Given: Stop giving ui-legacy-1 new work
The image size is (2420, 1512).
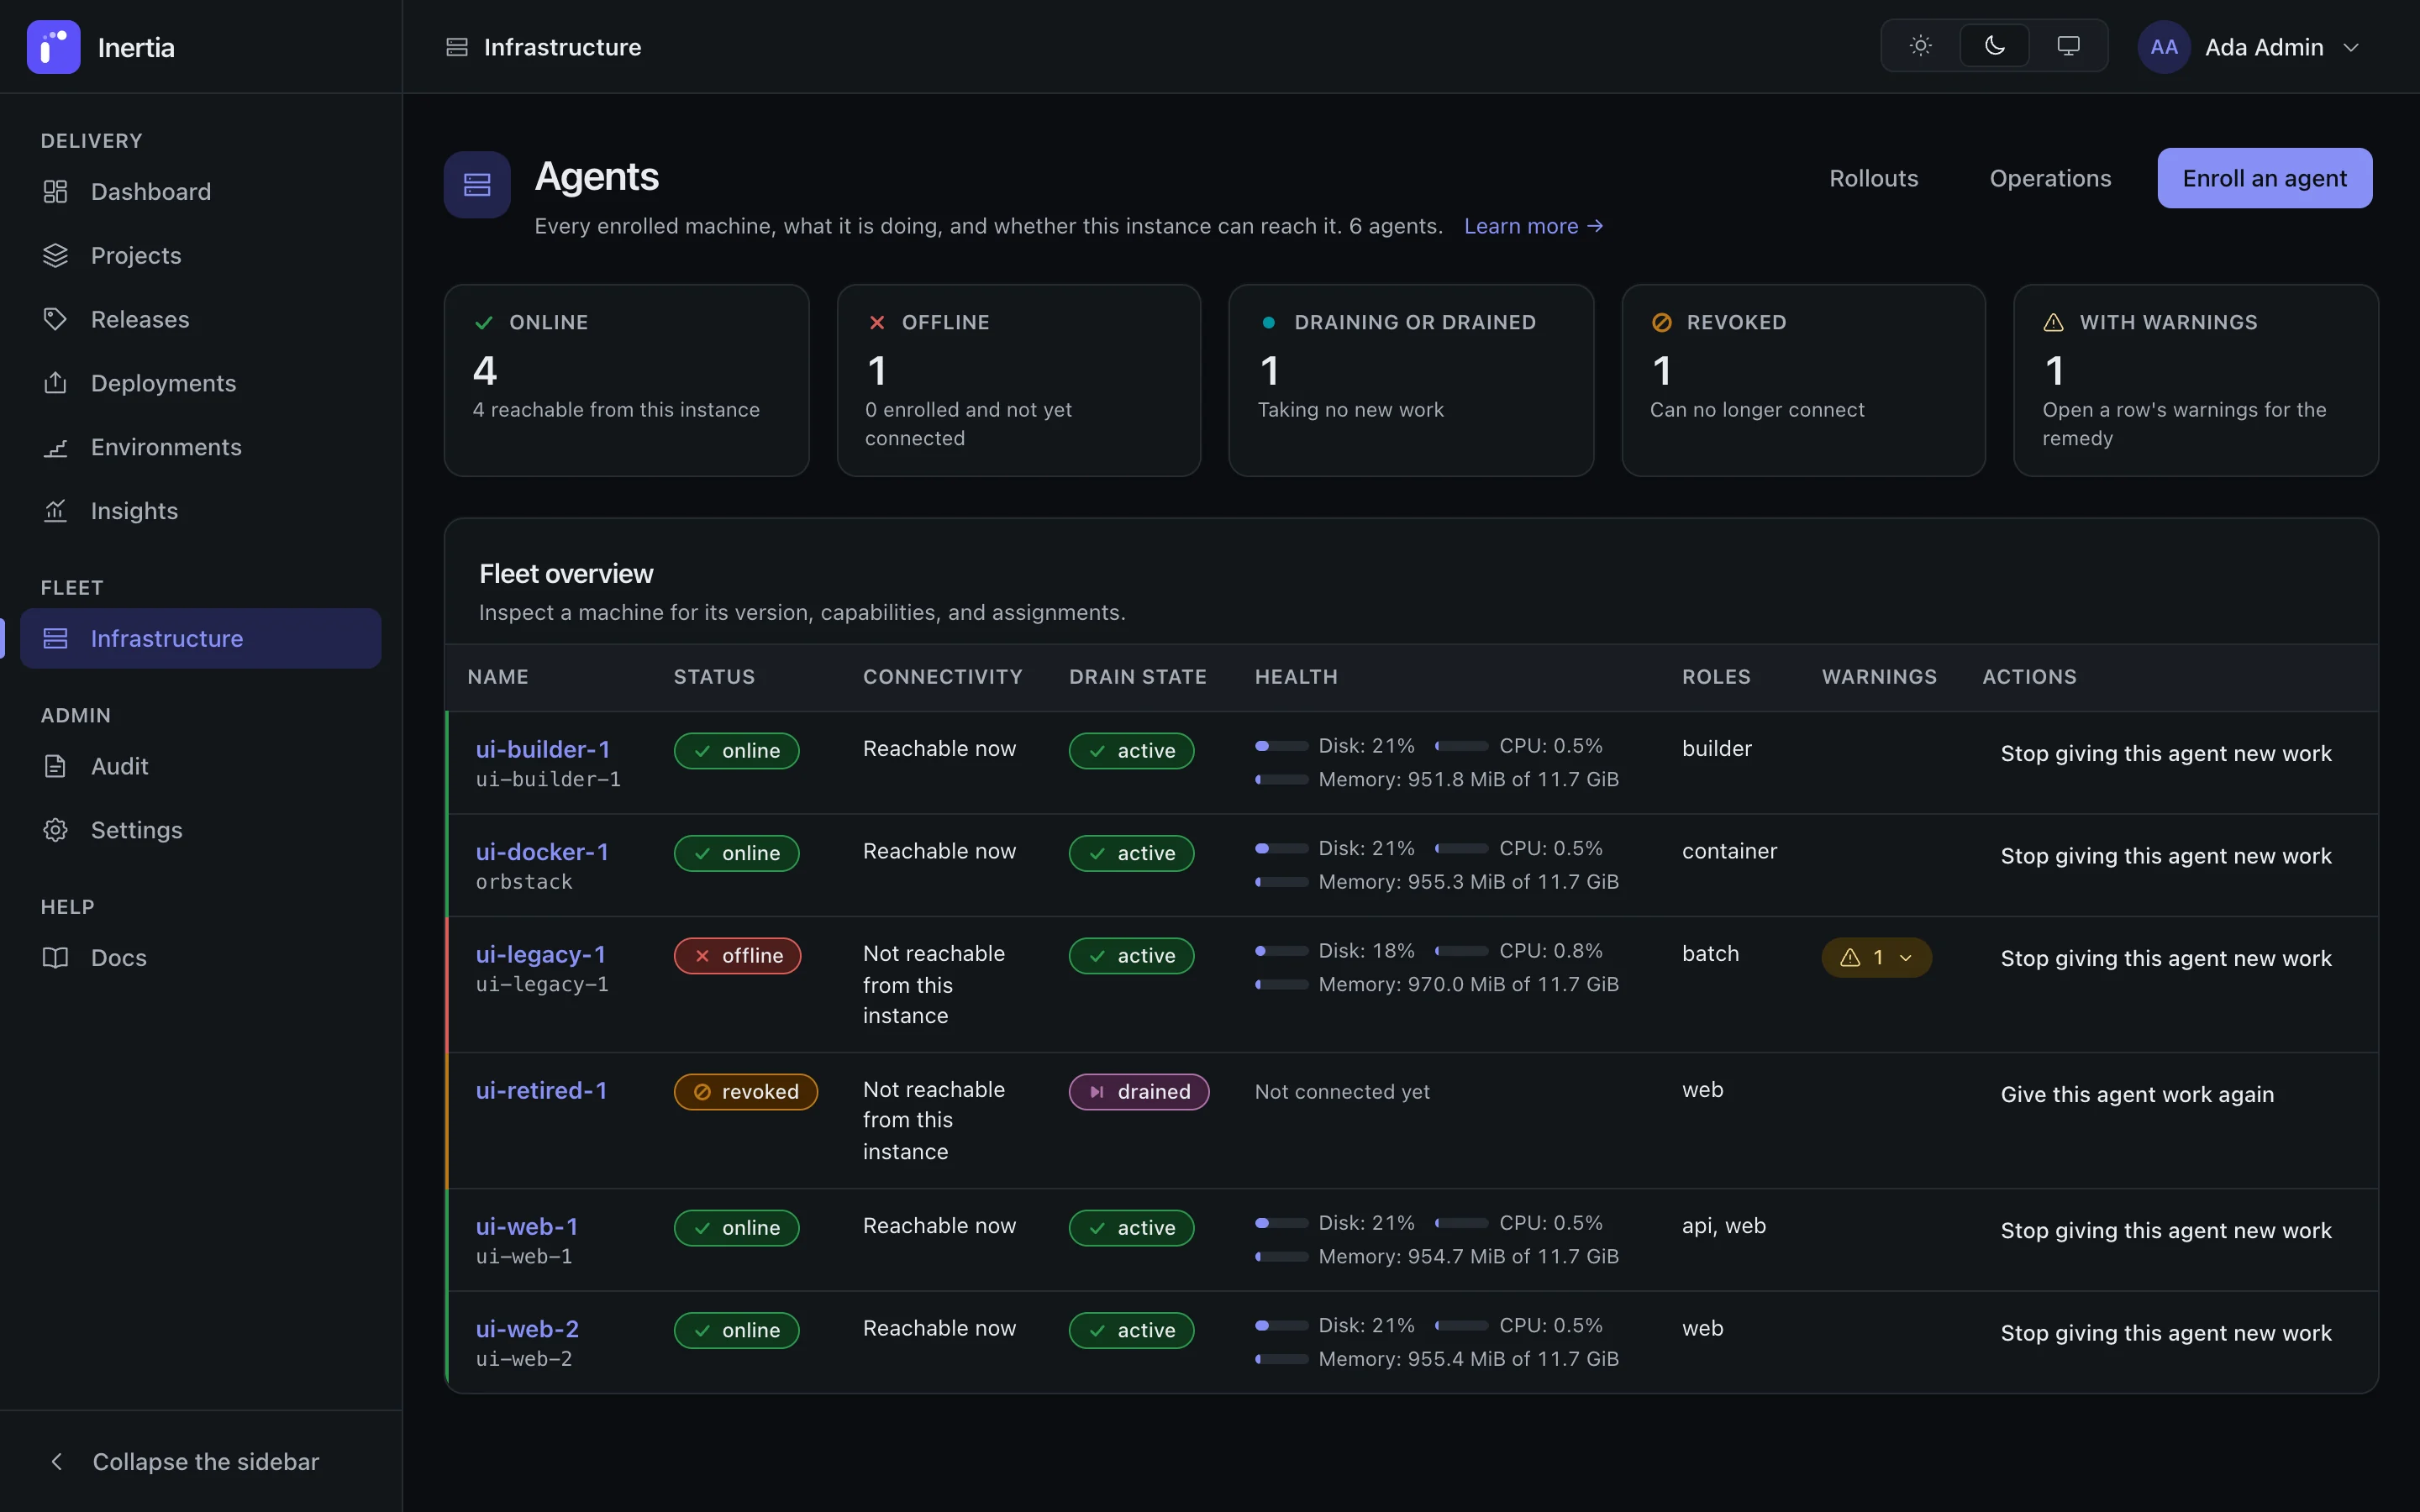Looking at the screenshot, I should [x=2166, y=958].
